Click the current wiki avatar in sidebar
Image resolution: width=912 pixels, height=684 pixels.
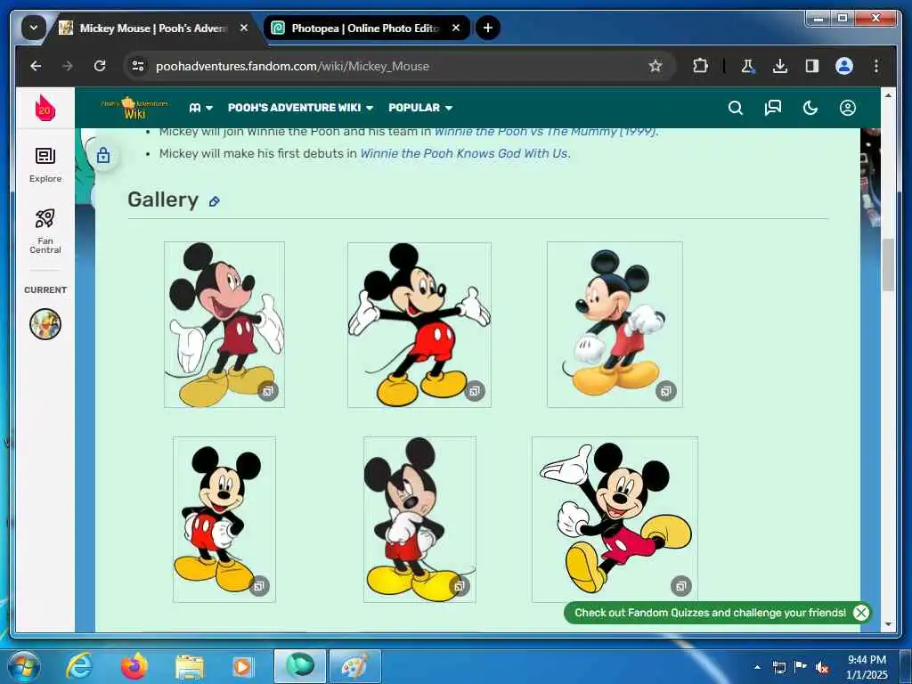(45, 324)
